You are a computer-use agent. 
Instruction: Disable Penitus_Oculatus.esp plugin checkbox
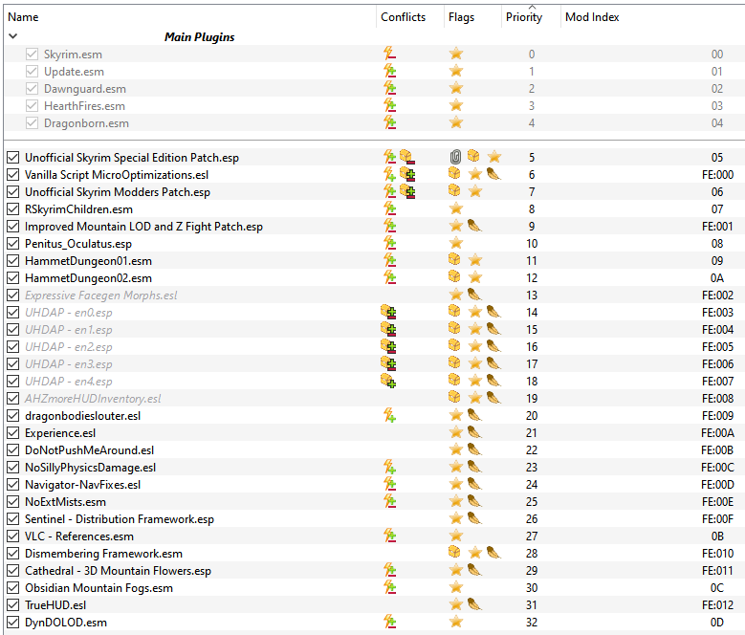(13, 244)
